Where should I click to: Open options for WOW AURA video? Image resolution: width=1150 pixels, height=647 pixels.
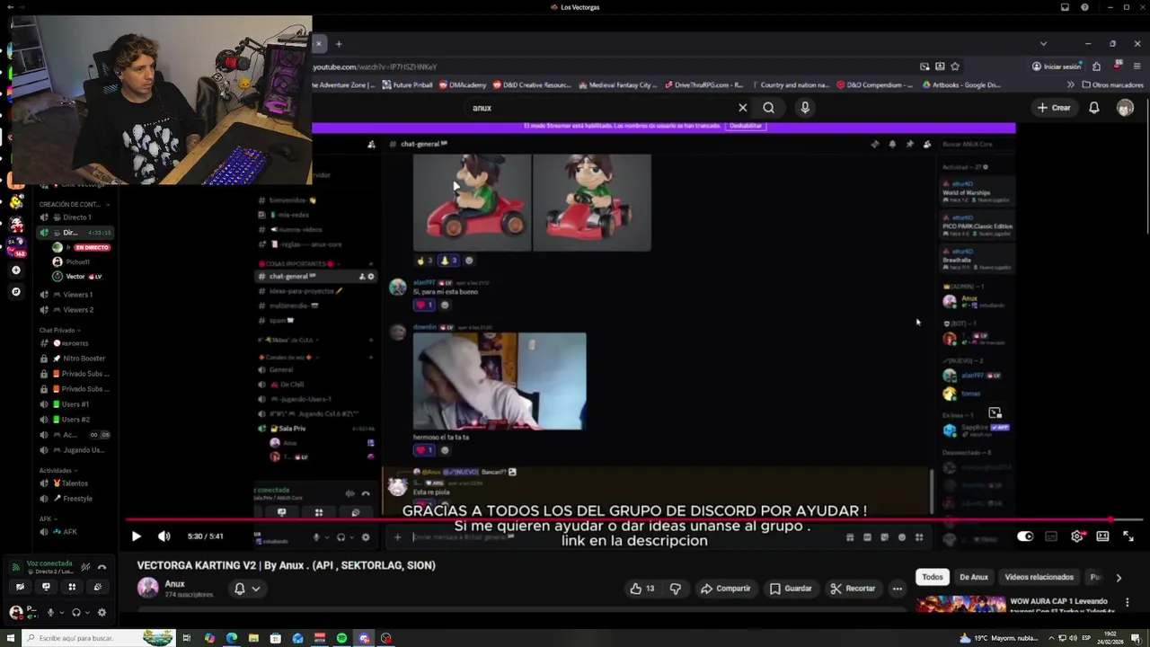(1128, 601)
